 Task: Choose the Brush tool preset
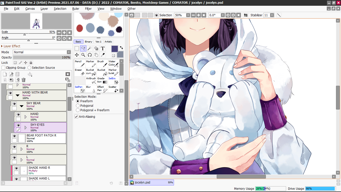coord(102,63)
